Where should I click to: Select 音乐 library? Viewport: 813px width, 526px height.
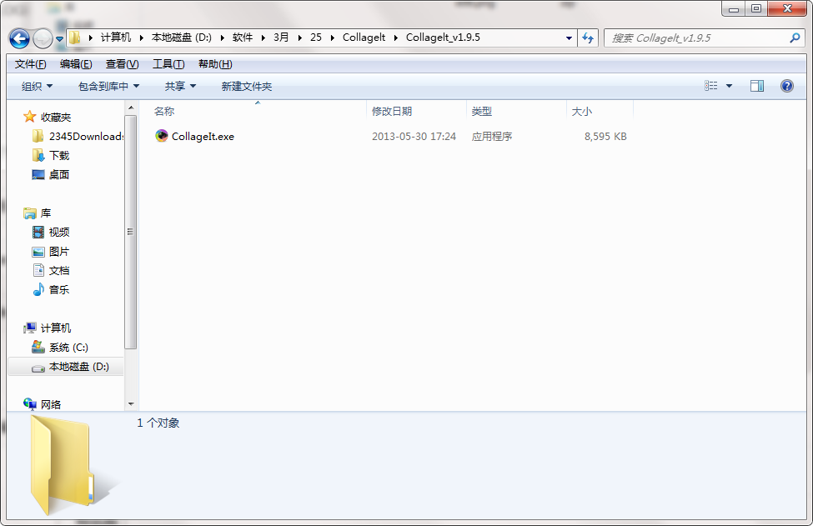coord(59,290)
